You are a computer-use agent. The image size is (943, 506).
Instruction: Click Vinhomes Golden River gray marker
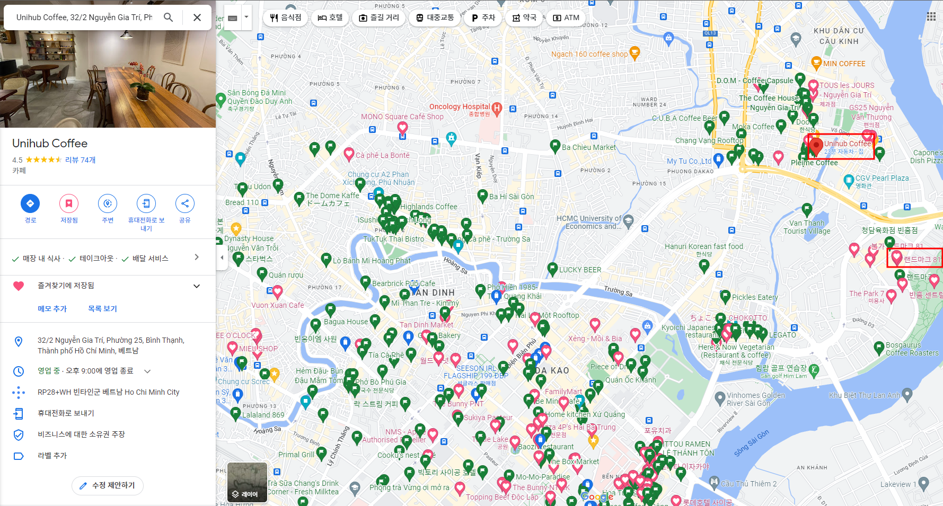[x=720, y=398]
